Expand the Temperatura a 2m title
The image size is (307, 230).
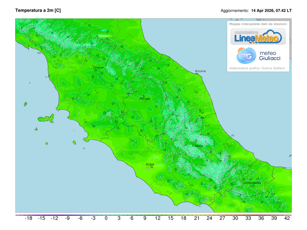[38, 11]
